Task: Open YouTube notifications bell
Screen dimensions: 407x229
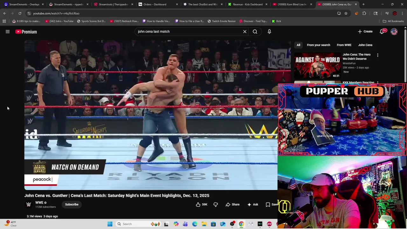Action: click(x=382, y=31)
